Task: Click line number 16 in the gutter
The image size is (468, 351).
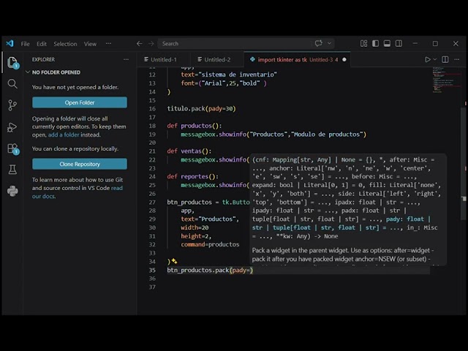Action: pos(152,109)
